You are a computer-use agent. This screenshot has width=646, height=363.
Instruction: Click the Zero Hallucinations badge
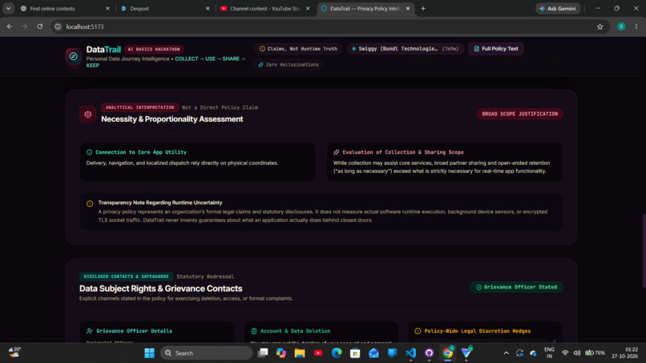(289, 65)
